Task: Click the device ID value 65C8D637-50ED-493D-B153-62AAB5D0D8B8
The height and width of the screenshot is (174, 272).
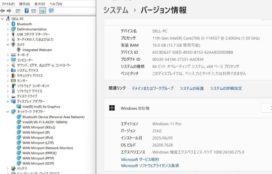Action: coord(193,52)
